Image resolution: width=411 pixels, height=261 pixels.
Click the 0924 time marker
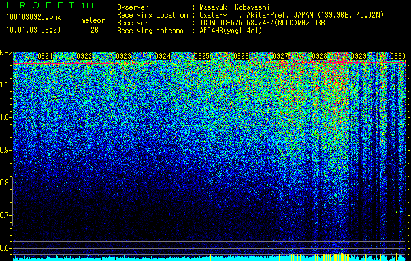click(163, 56)
